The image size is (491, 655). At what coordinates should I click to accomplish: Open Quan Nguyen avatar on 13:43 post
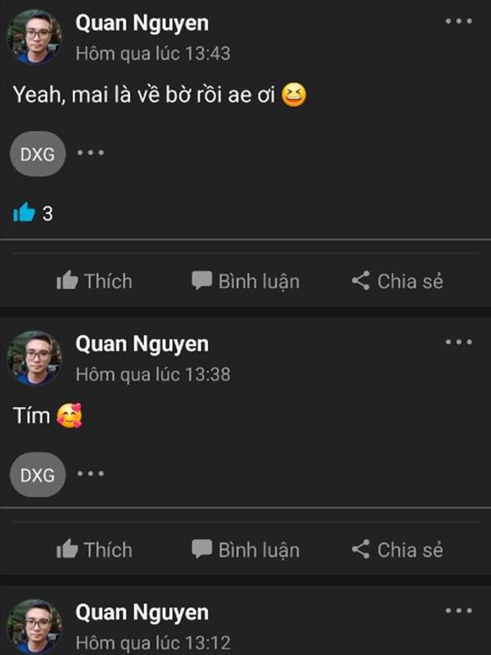pos(34,37)
